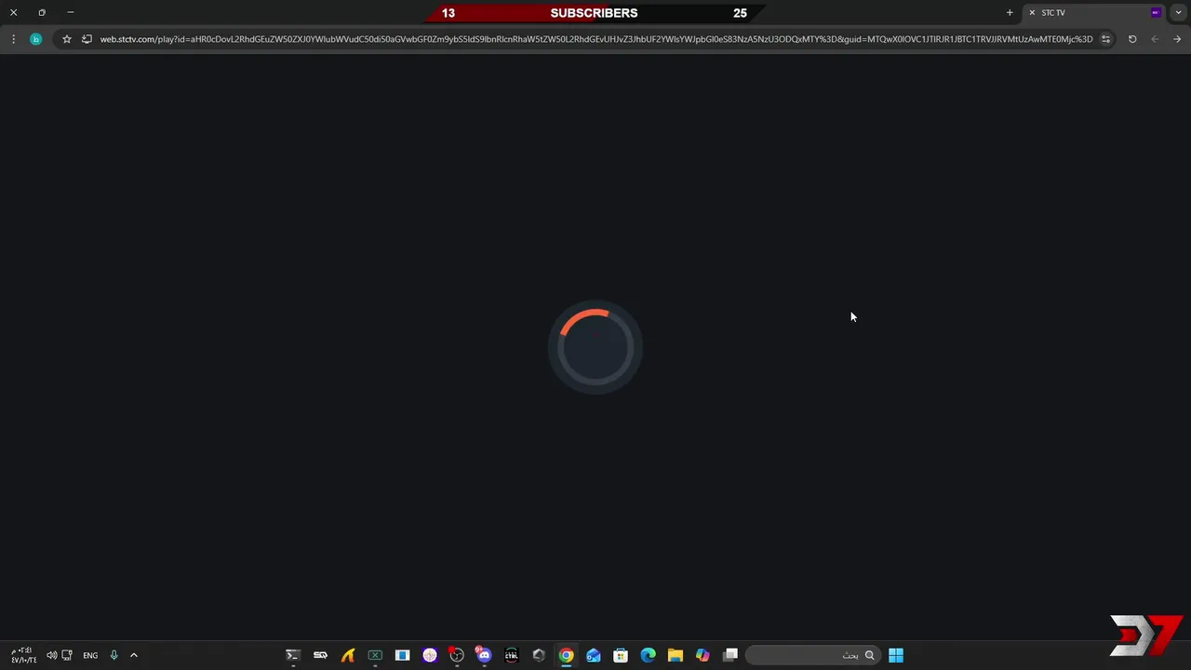Click the taskbar search box
This screenshot has width=1191, height=670.
coord(812,655)
